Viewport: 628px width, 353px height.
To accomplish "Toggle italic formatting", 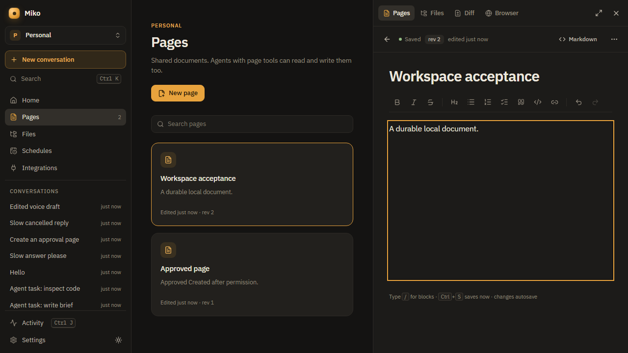I will (x=414, y=102).
